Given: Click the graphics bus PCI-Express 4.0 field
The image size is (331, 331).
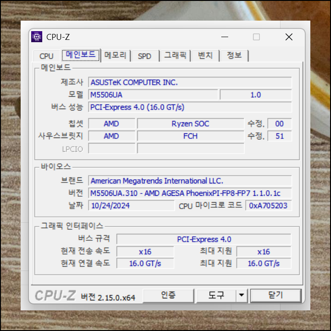Looking at the screenshot, I should [x=204, y=239].
